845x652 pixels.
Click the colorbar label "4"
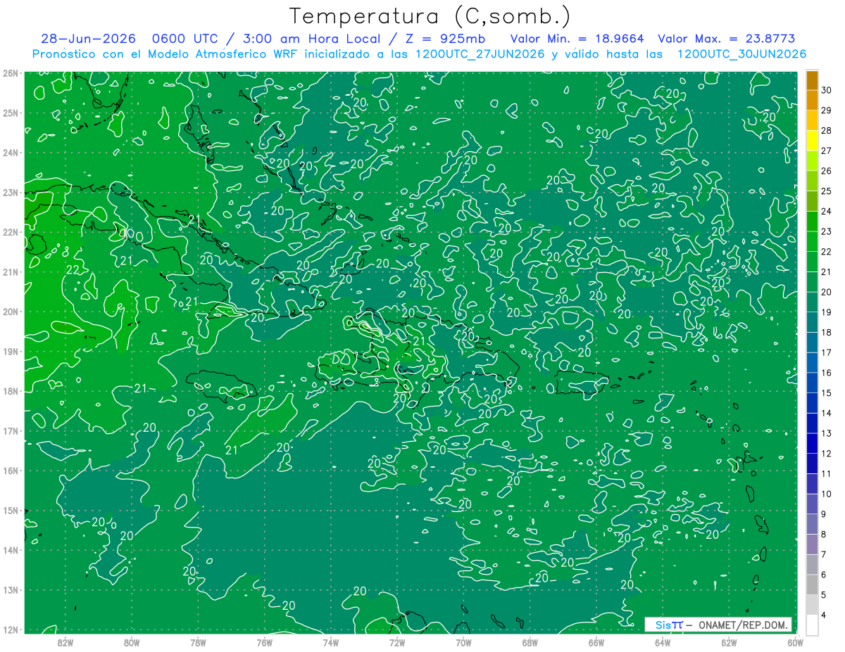(x=824, y=615)
